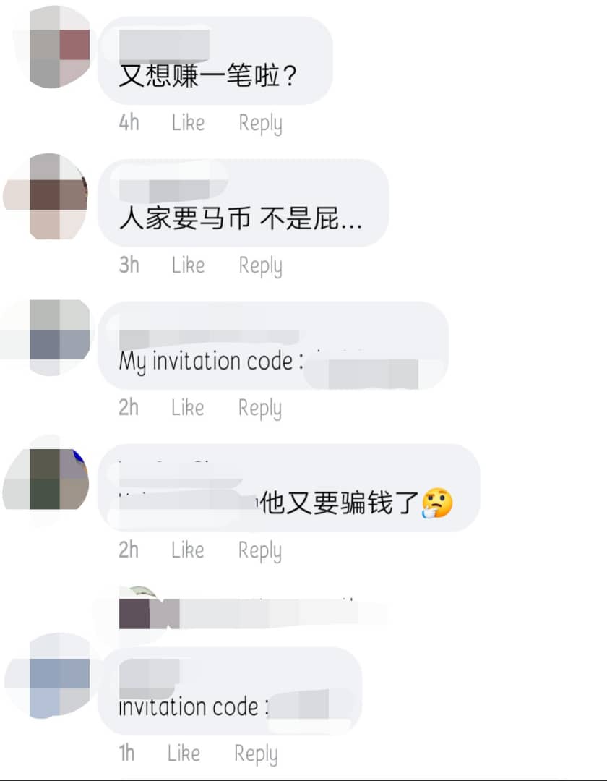607x781 pixels.
Task: Open the '3h' timestamp of the second comment
Action: click(129, 265)
